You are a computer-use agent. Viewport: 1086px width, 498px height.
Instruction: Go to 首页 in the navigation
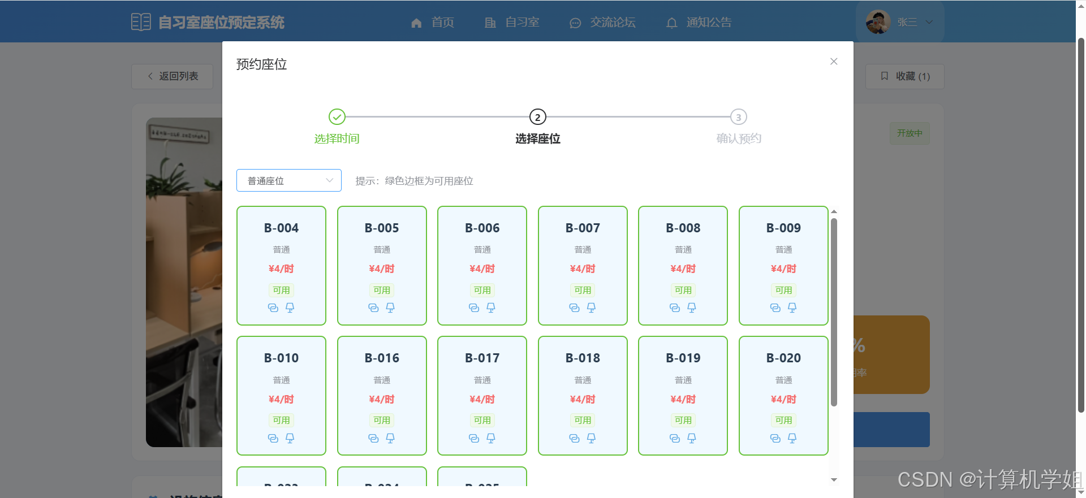click(x=433, y=23)
